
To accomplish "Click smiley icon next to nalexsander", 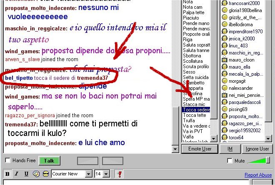I will (x=225, y=88).
